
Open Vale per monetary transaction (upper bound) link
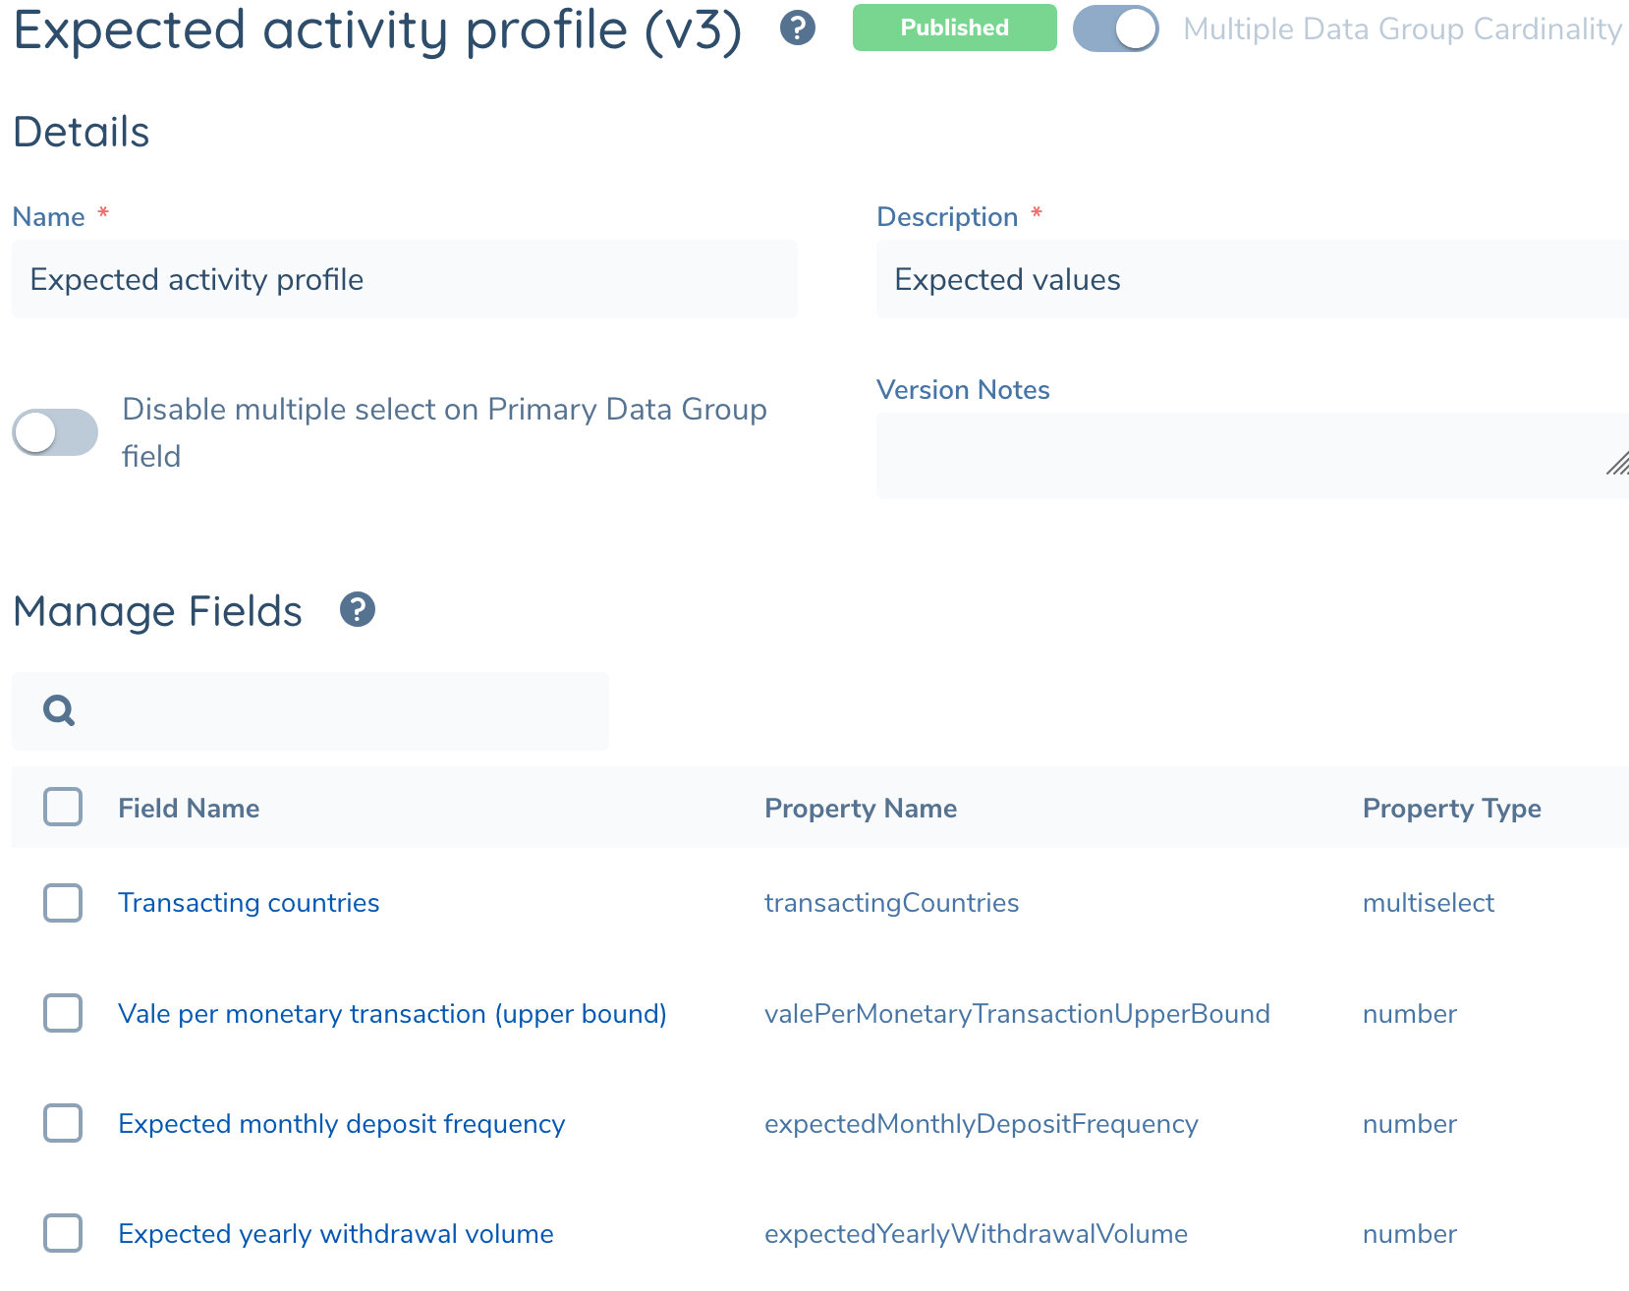(392, 1013)
